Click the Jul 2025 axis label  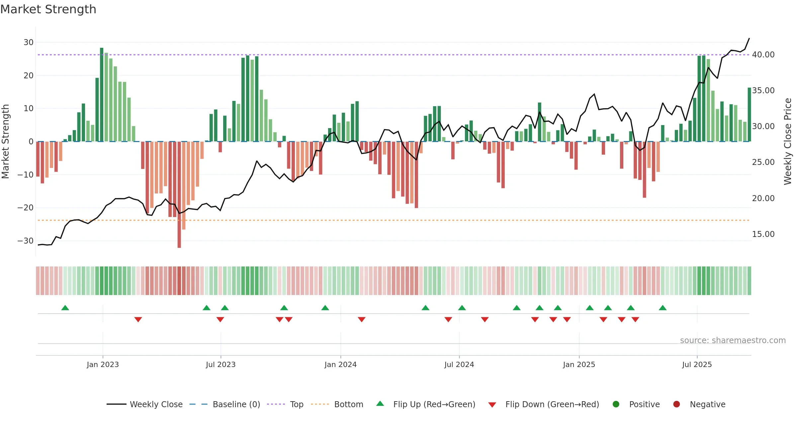point(697,364)
